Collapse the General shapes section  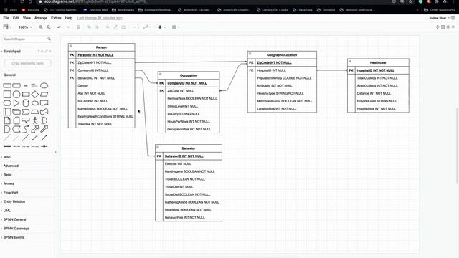(9, 75)
